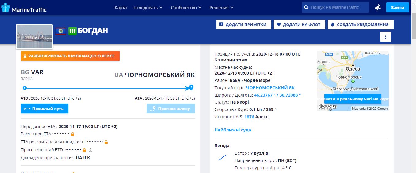Click the green vessel marker on minimap
This screenshot has width=416, height=173.
(x=353, y=82)
